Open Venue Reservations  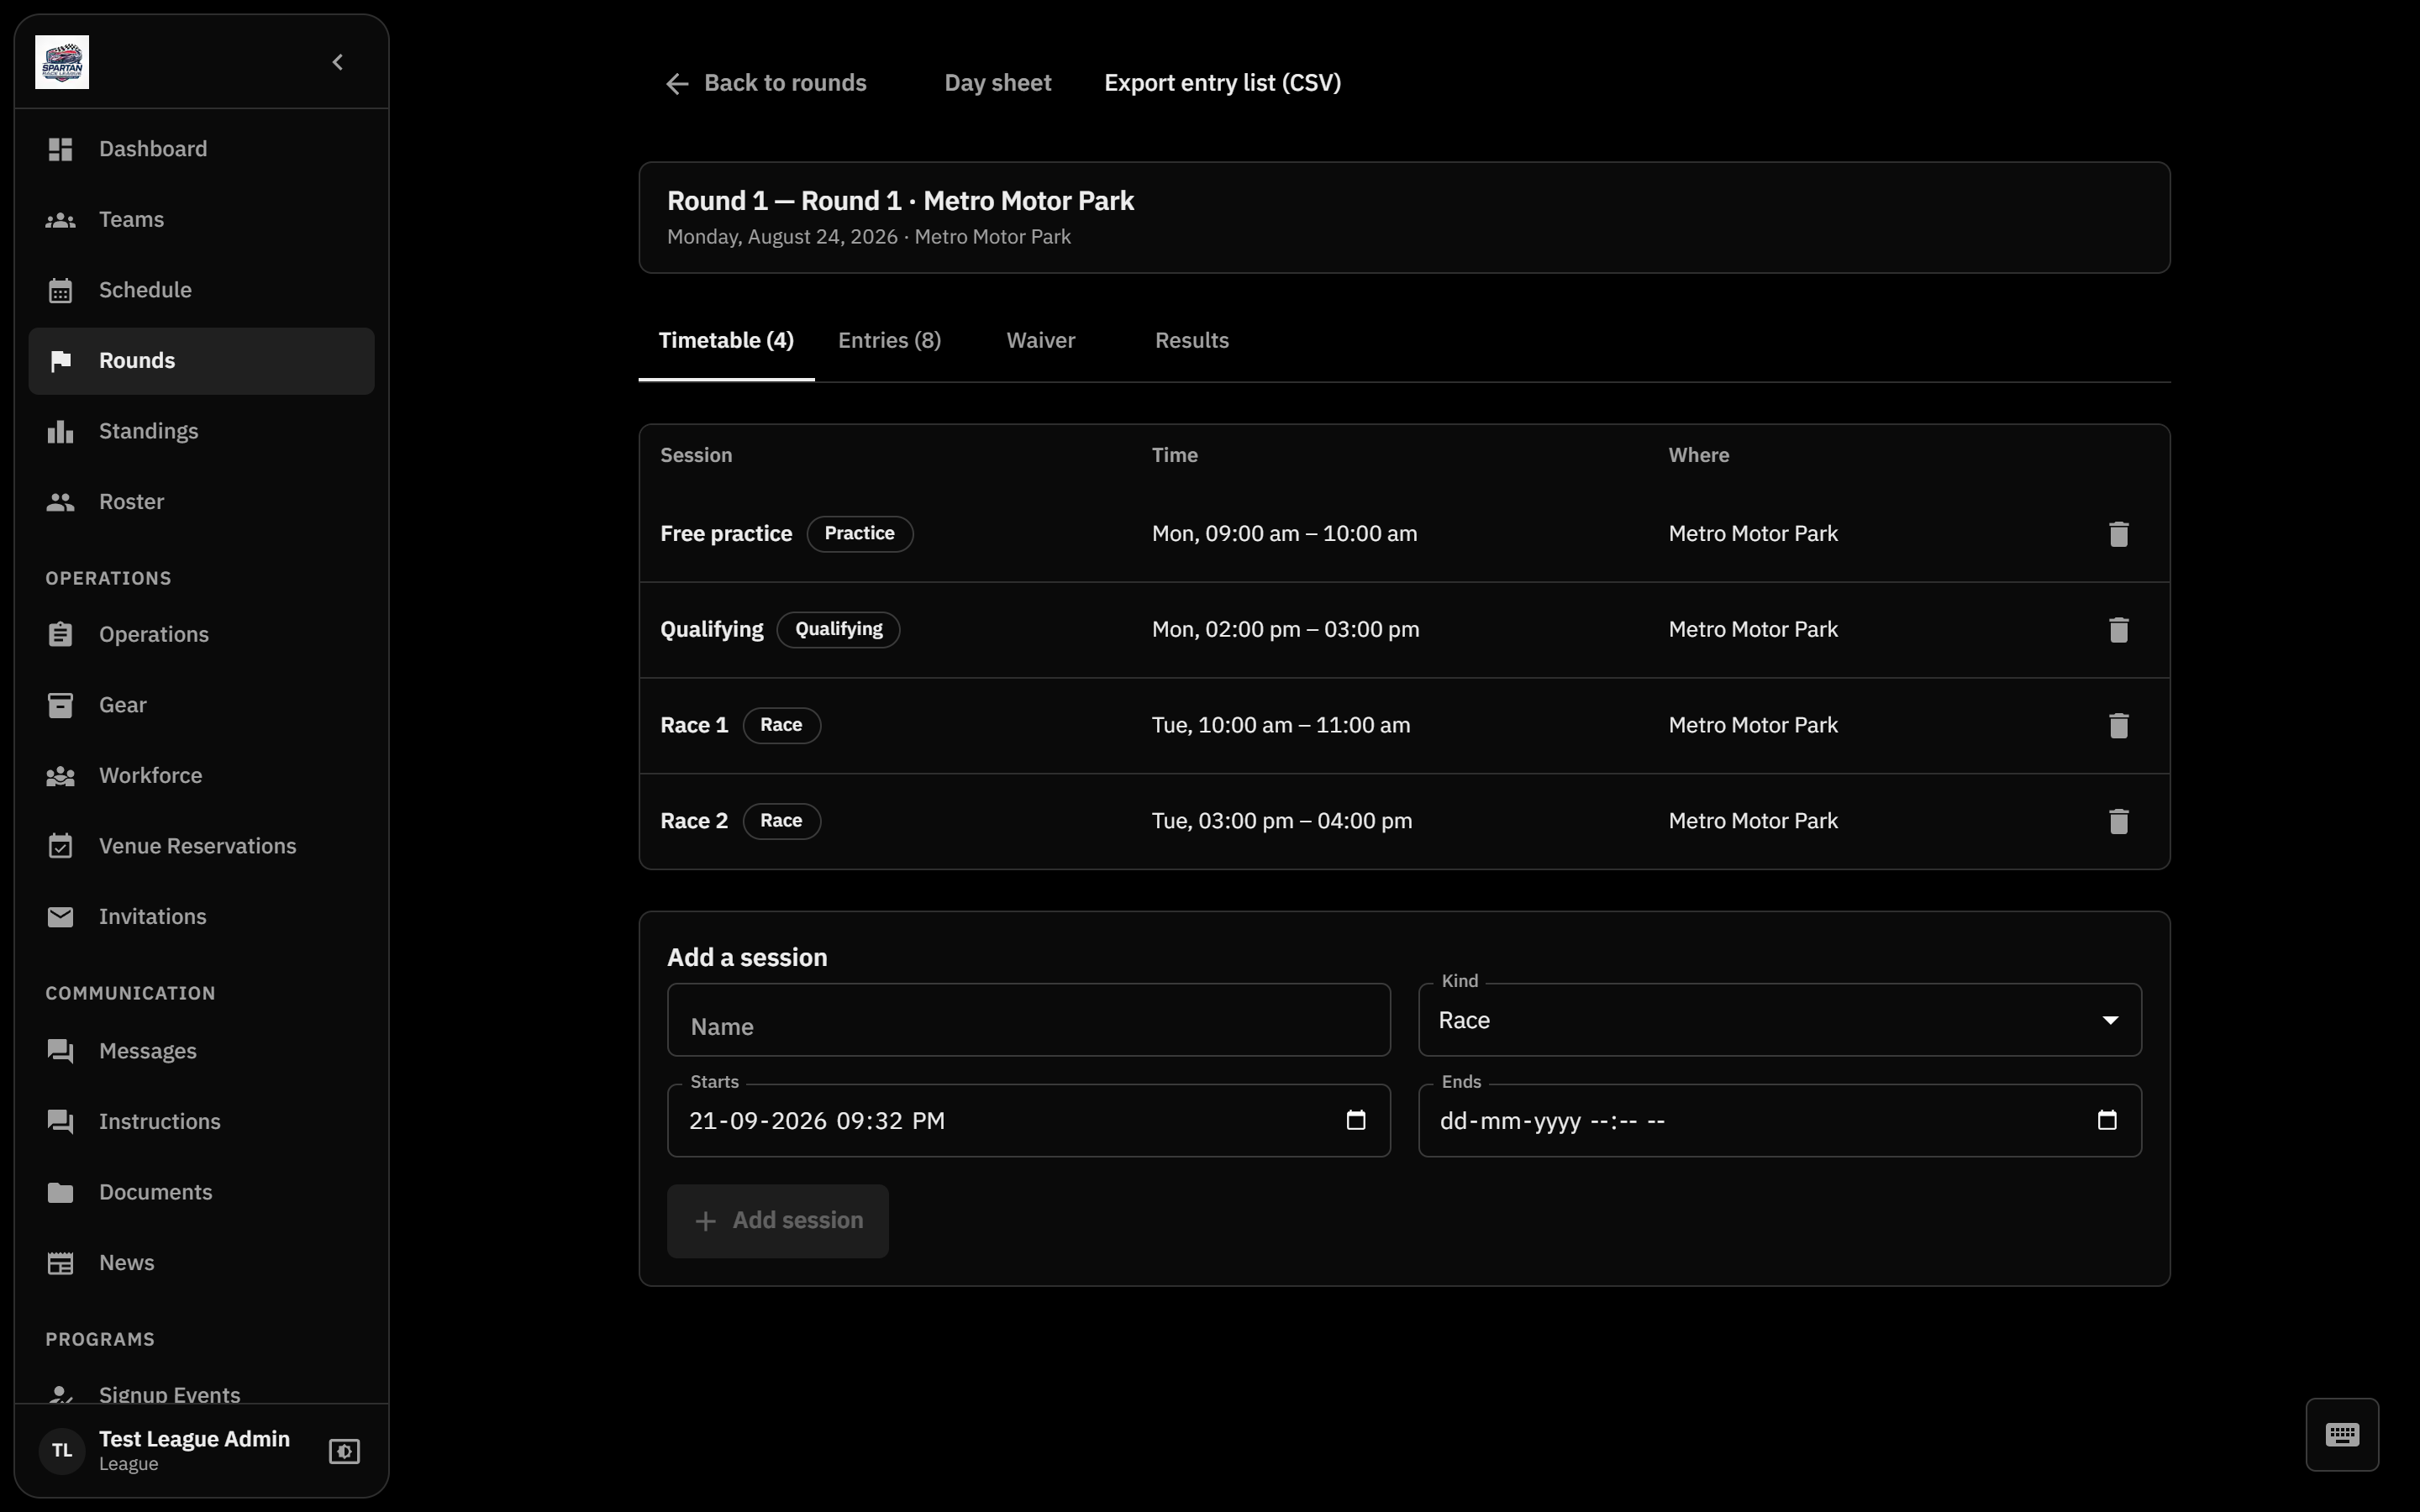pyautogui.click(x=201, y=846)
